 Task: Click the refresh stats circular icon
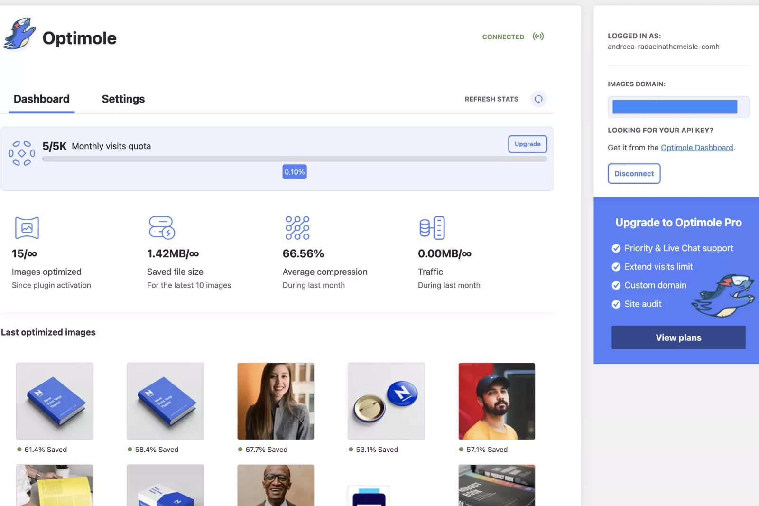tap(538, 99)
